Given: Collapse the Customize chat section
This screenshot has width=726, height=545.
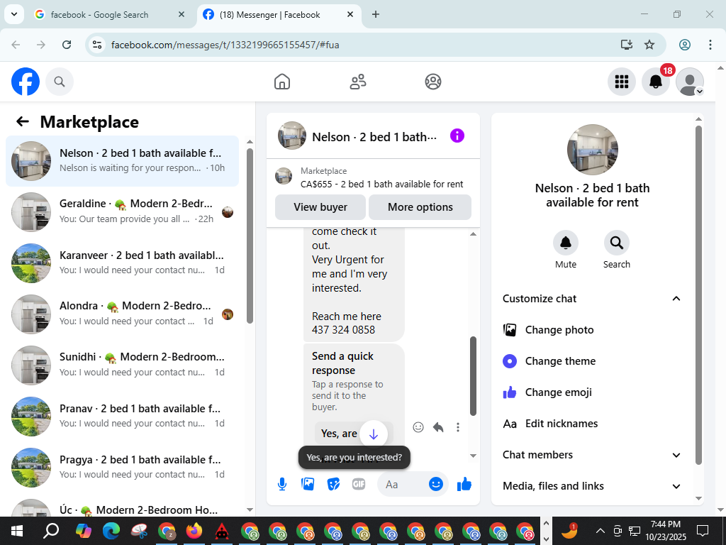Looking at the screenshot, I should click(592, 299).
